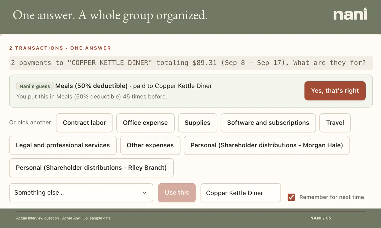Click "Remember for next time" label
The height and width of the screenshot is (228, 381).
click(331, 197)
